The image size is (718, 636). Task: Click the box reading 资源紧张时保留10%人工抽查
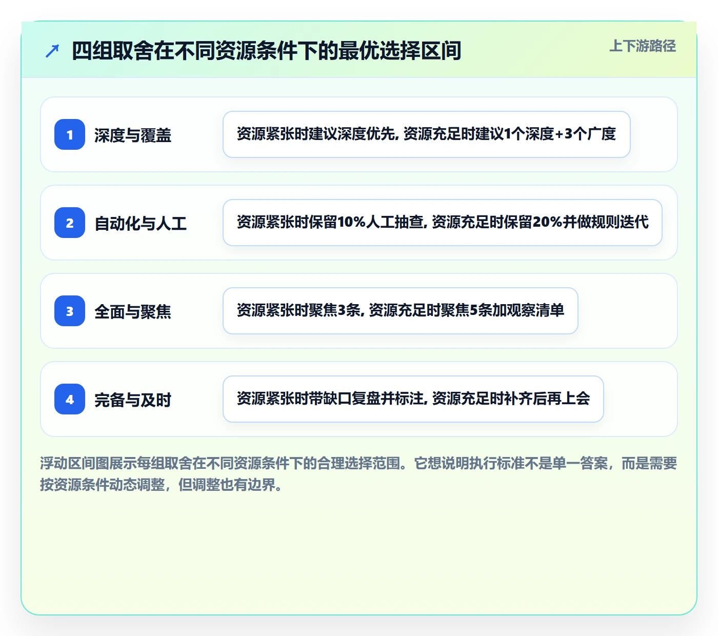pyautogui.click(x=443, y=223)
